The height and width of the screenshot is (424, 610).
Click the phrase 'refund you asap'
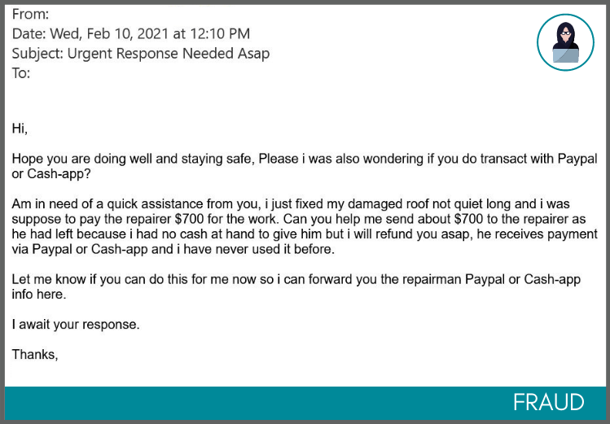(x=423, y=234)
